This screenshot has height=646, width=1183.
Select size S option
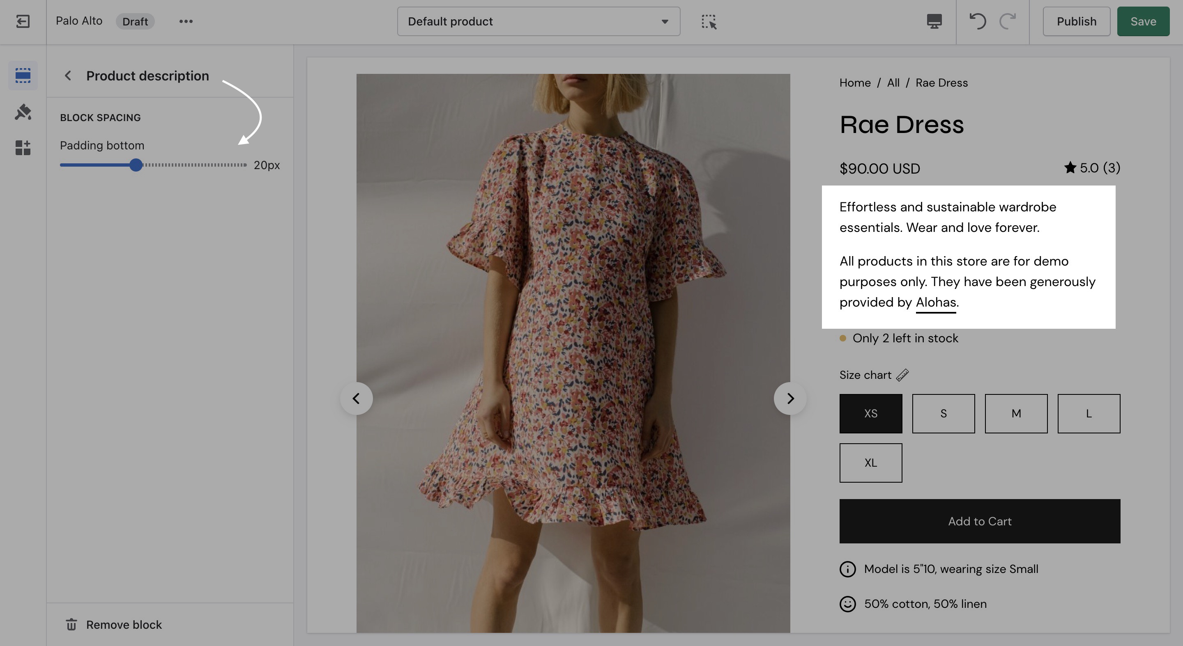tap(943, 413)
